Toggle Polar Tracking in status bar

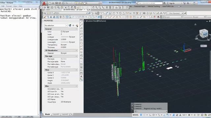point(153,115)
